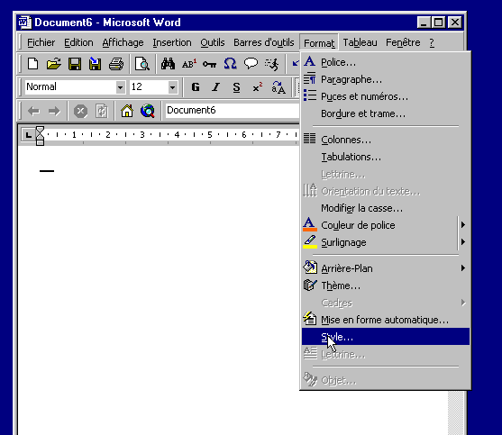Open the ? help menu

pos(432,42)
